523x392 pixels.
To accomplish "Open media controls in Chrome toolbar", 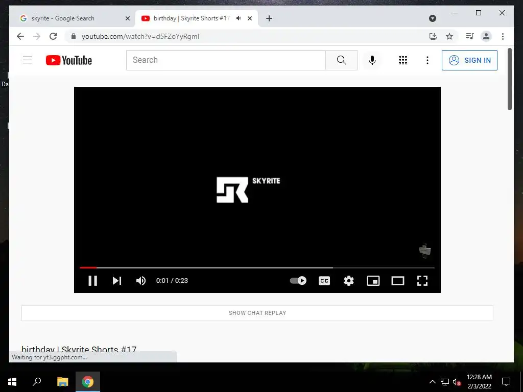I will click(x=470, y=36).
